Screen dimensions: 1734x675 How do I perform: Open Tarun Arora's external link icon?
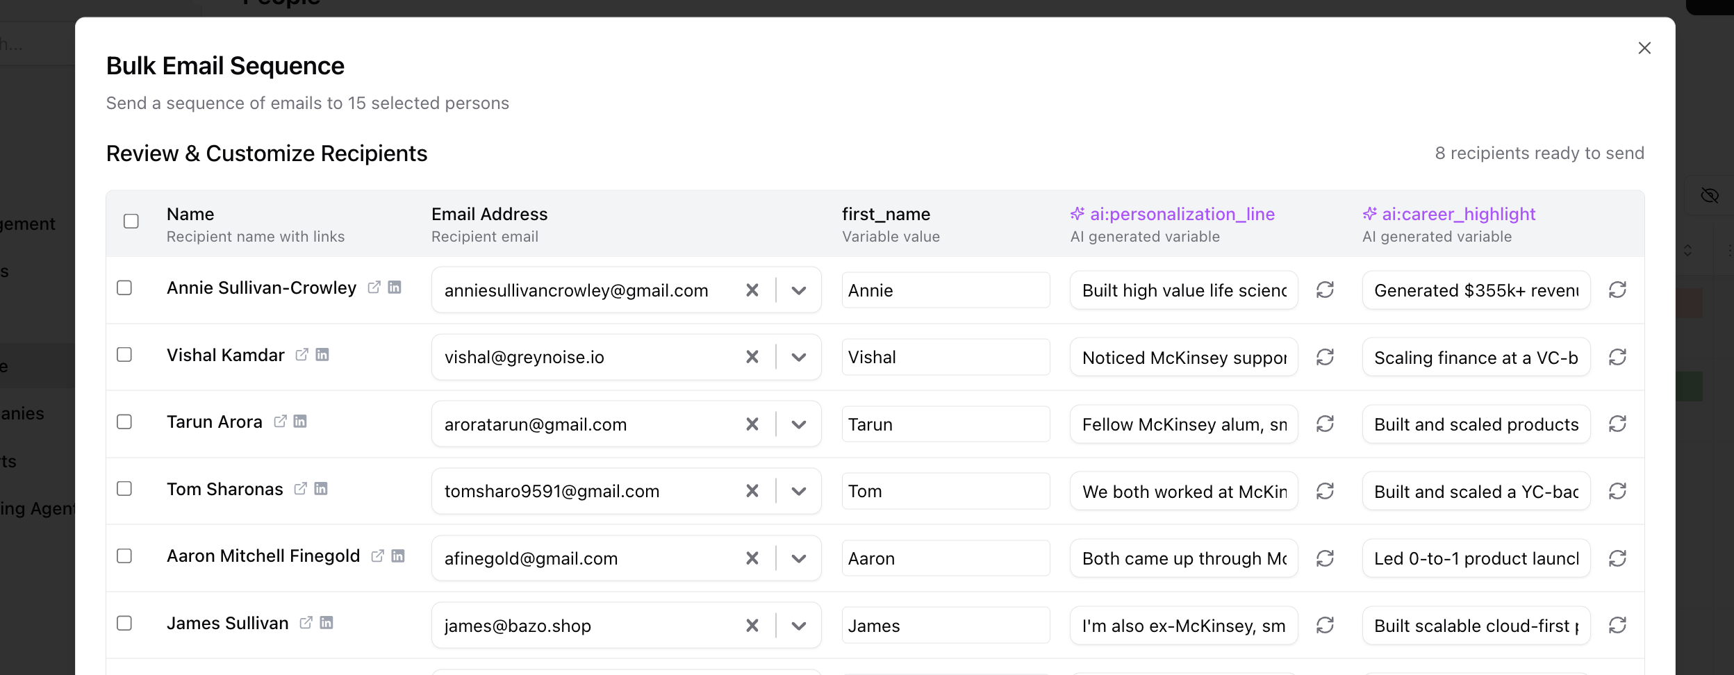[280, 421]
